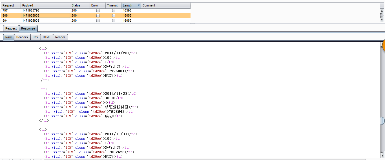Sort results by Request column header
This screenshot has width=385, height=160.
click(x=11, y=5)
